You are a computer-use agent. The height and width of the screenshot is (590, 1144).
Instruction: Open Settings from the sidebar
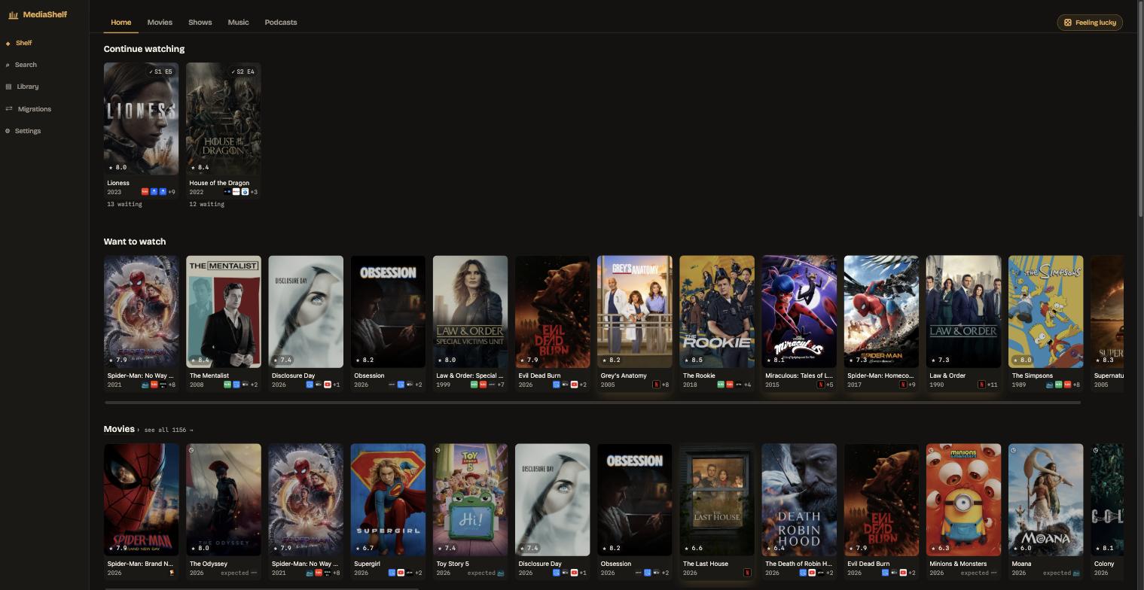(28, 131)
